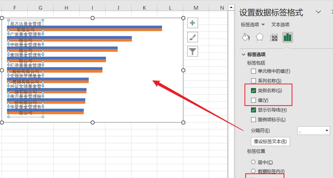Uncheck the 类别名称(G) checkbox
333x178 pixels.
[x=253, y=91]
